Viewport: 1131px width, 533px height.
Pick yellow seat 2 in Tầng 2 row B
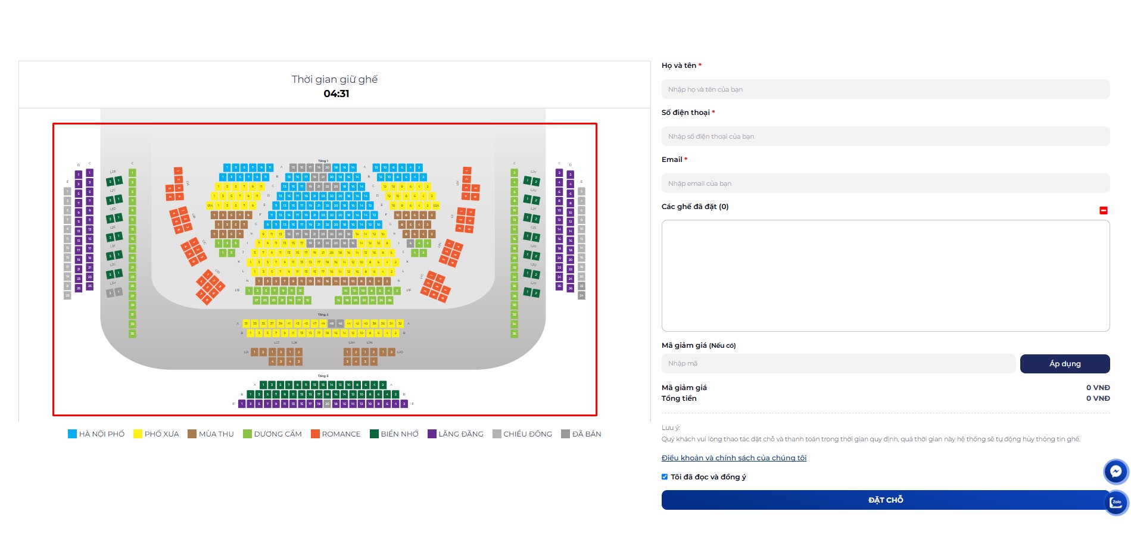pyautogui.click(x=395, y=333)
